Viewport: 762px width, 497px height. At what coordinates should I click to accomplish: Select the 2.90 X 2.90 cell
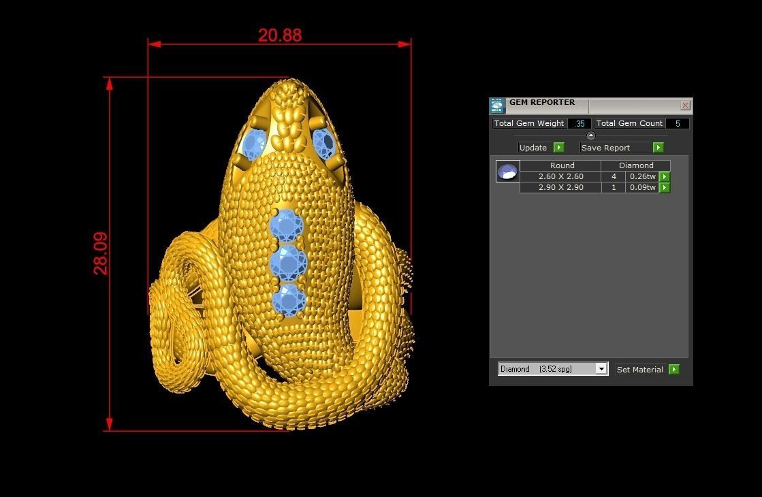pyautogui.click(x=561, y=187)
